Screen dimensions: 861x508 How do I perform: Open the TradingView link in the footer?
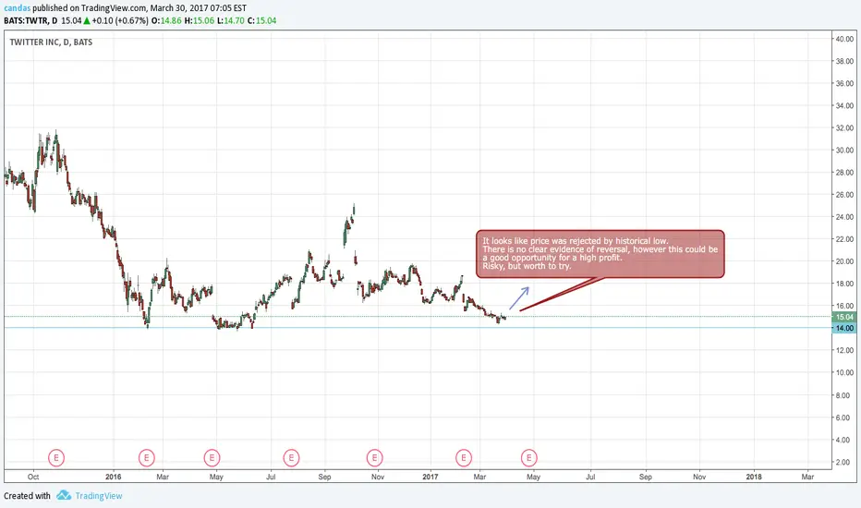99,496
